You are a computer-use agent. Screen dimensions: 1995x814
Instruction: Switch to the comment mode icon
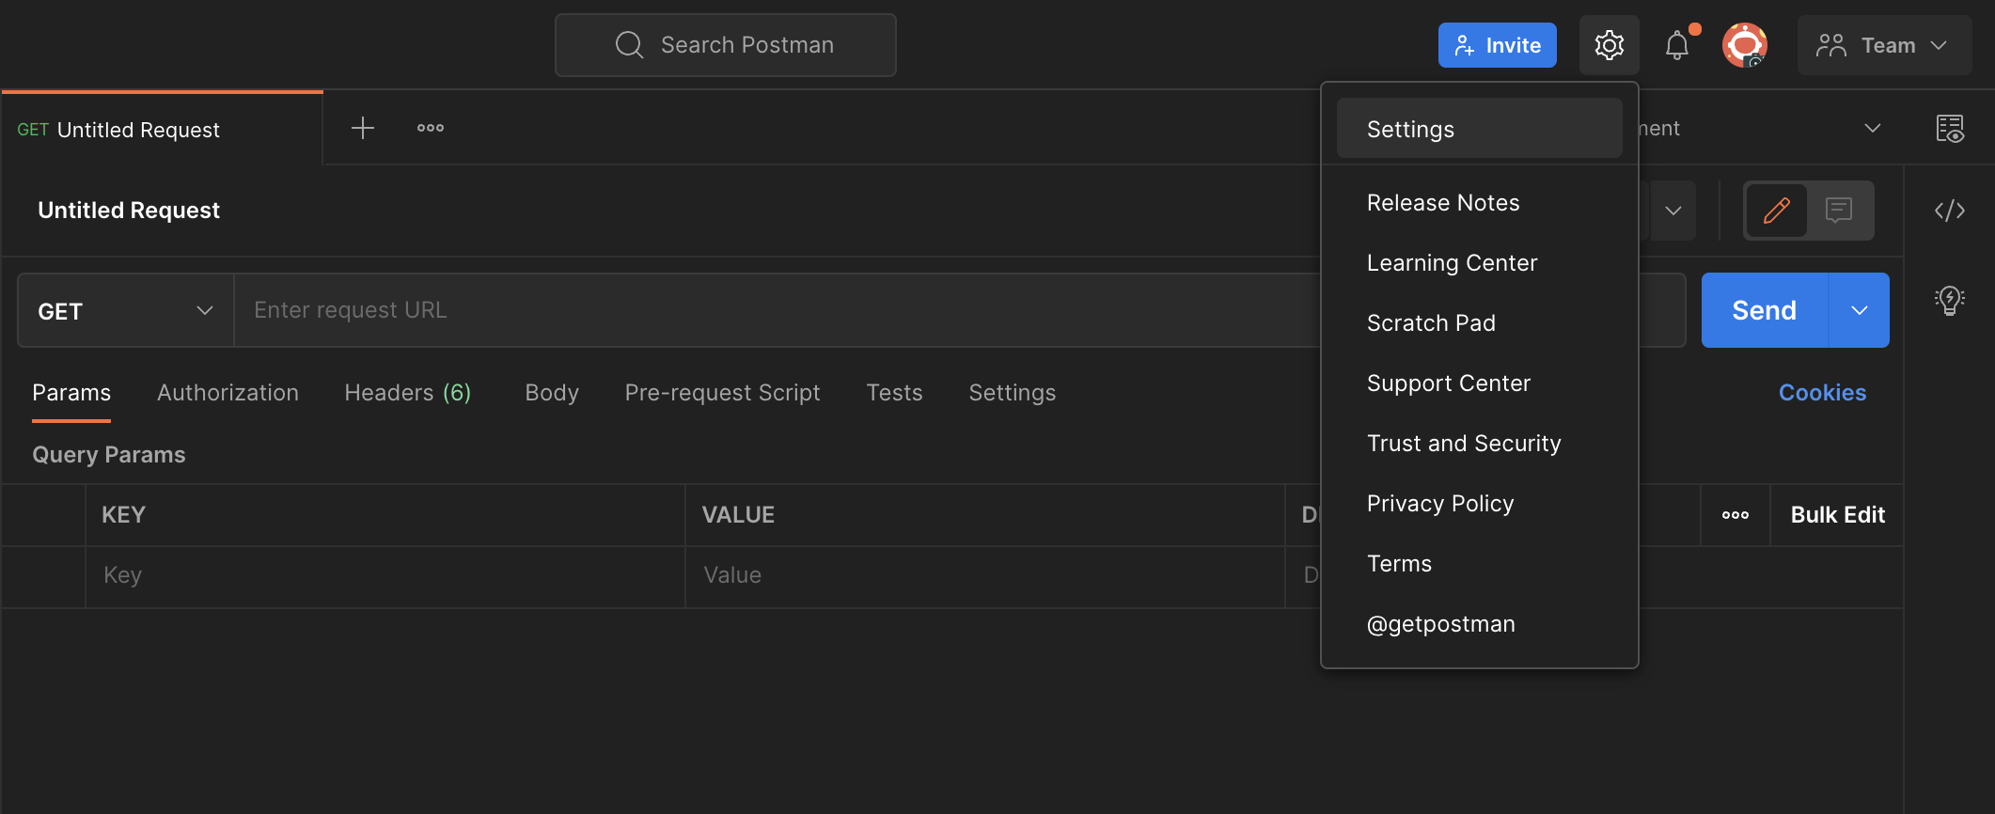[x=1838, y=211]
